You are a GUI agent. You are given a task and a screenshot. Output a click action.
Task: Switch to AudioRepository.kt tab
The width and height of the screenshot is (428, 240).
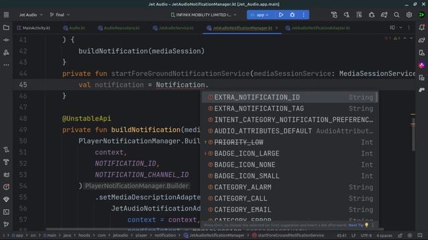[119, 28]
